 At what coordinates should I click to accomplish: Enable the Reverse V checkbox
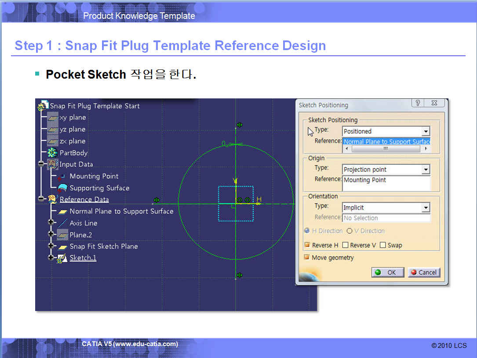(345, 245)
